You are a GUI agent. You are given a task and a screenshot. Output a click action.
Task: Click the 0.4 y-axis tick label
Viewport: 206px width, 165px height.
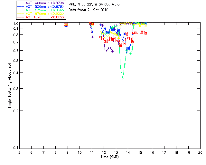tap(16, 73)
